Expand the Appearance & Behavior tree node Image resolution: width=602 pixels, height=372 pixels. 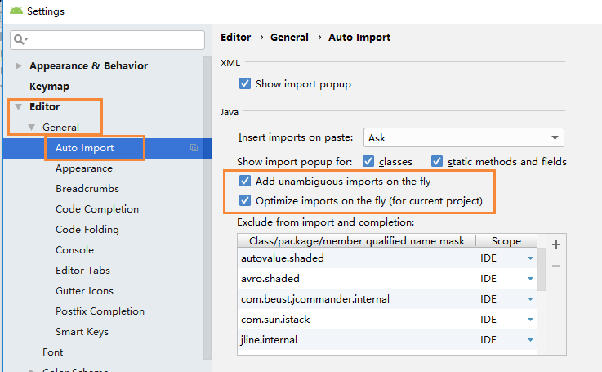[19, 66]
